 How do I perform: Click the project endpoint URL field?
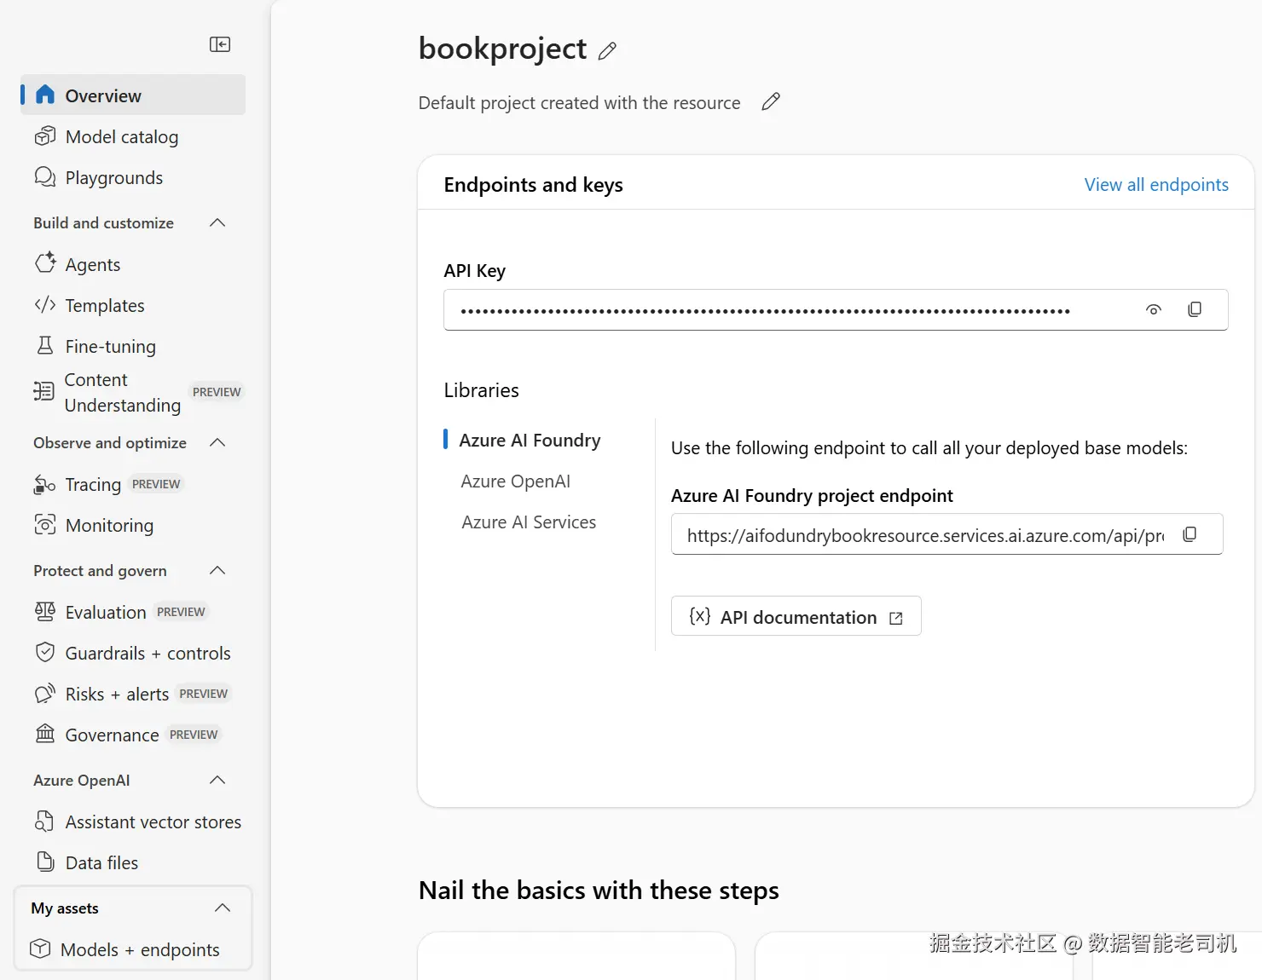(x=946, y=534)
